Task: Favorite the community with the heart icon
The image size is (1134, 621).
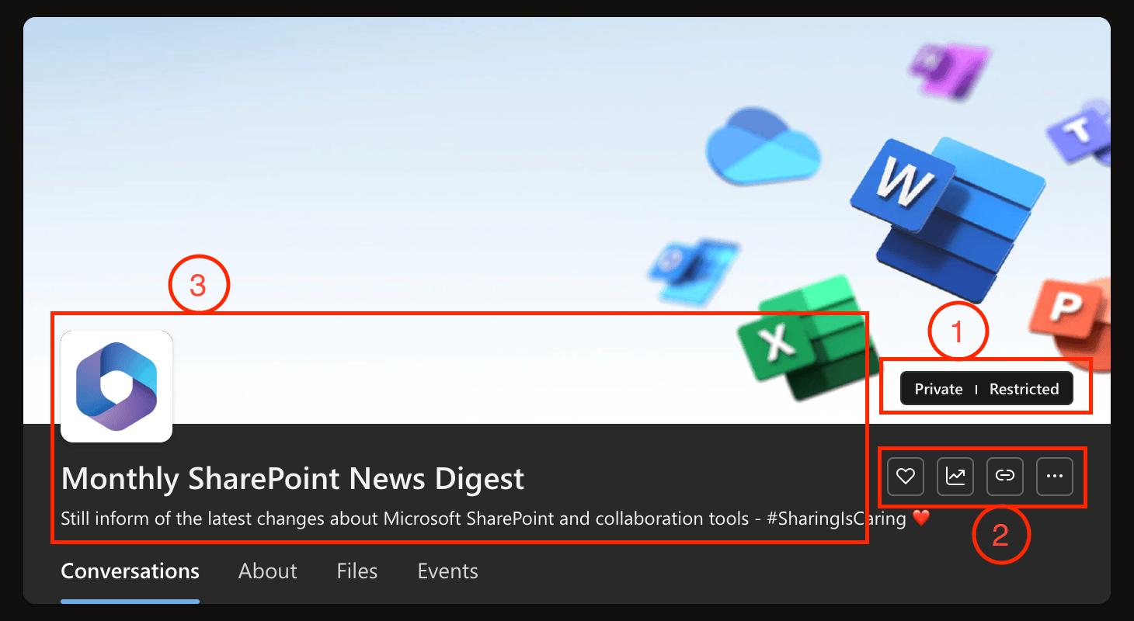Action: tap(905, 477)
